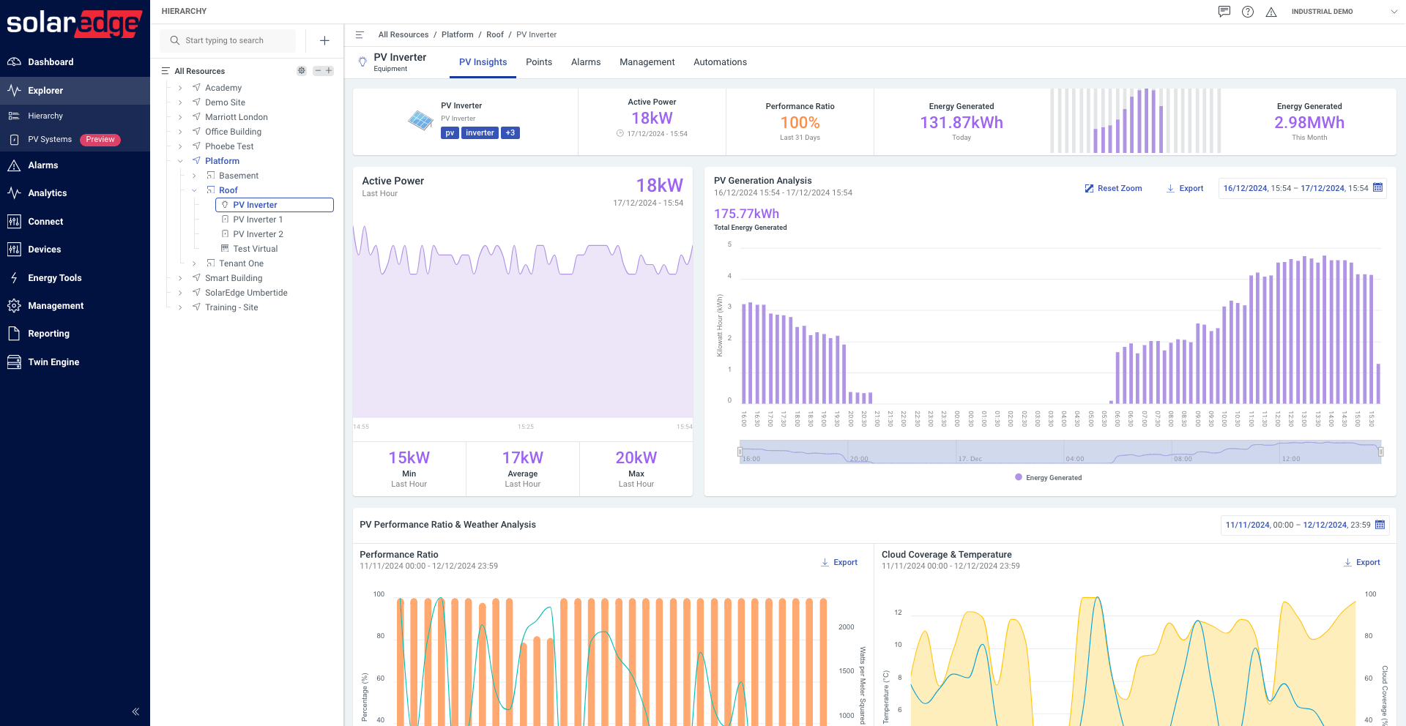The image size is (1406, 726).
Task: Switch to the Points tab
Action: click(539, 62)
